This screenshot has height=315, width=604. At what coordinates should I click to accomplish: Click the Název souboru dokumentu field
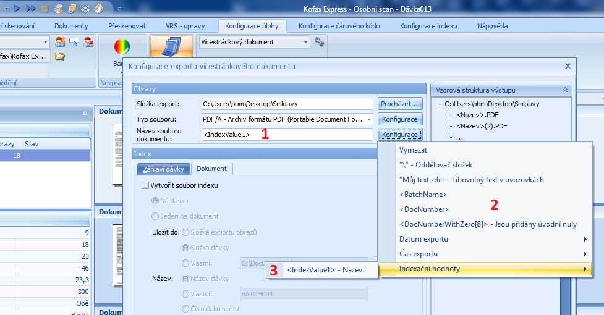pyautogui.click(x=287, y=135)
